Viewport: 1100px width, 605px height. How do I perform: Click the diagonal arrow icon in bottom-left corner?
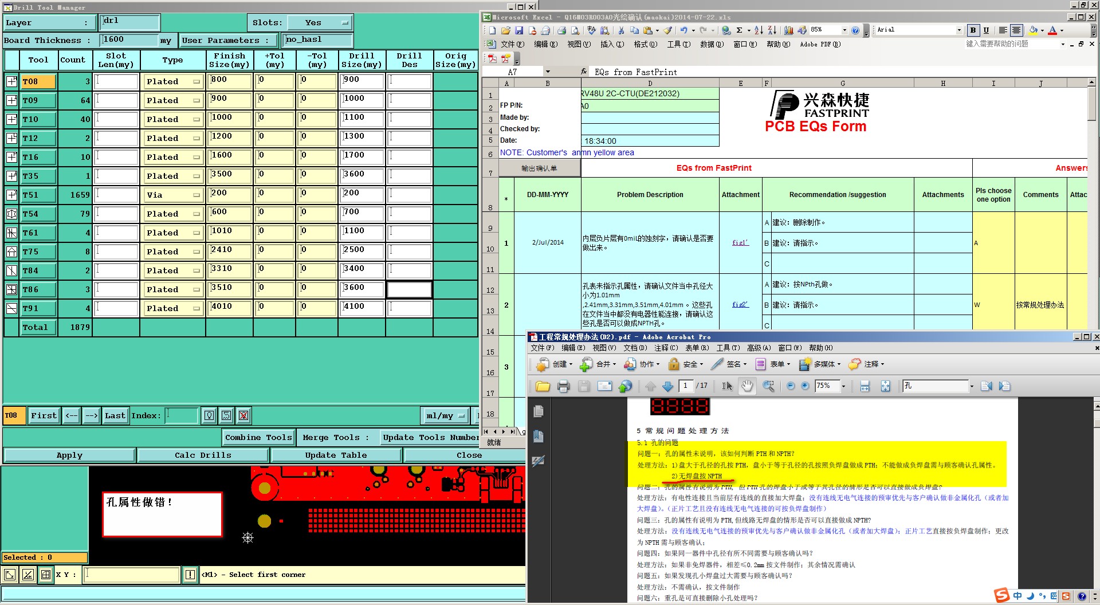pyautogui.click(x=10, y=575)
